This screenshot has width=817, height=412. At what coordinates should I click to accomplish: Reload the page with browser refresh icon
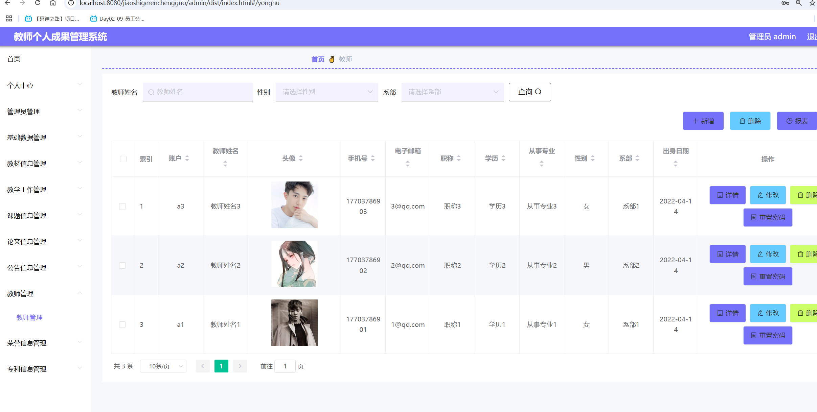38,3
